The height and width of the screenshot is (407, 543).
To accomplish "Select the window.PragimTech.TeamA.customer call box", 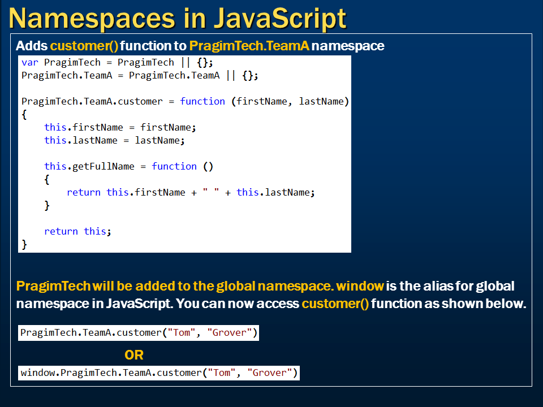I will pos(158,373).
